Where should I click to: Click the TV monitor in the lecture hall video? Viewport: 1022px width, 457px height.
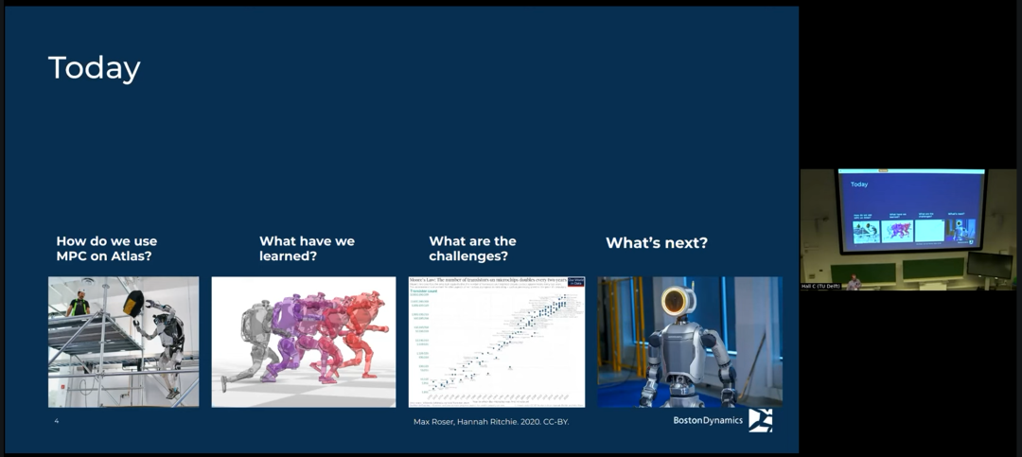coord(990,265)
